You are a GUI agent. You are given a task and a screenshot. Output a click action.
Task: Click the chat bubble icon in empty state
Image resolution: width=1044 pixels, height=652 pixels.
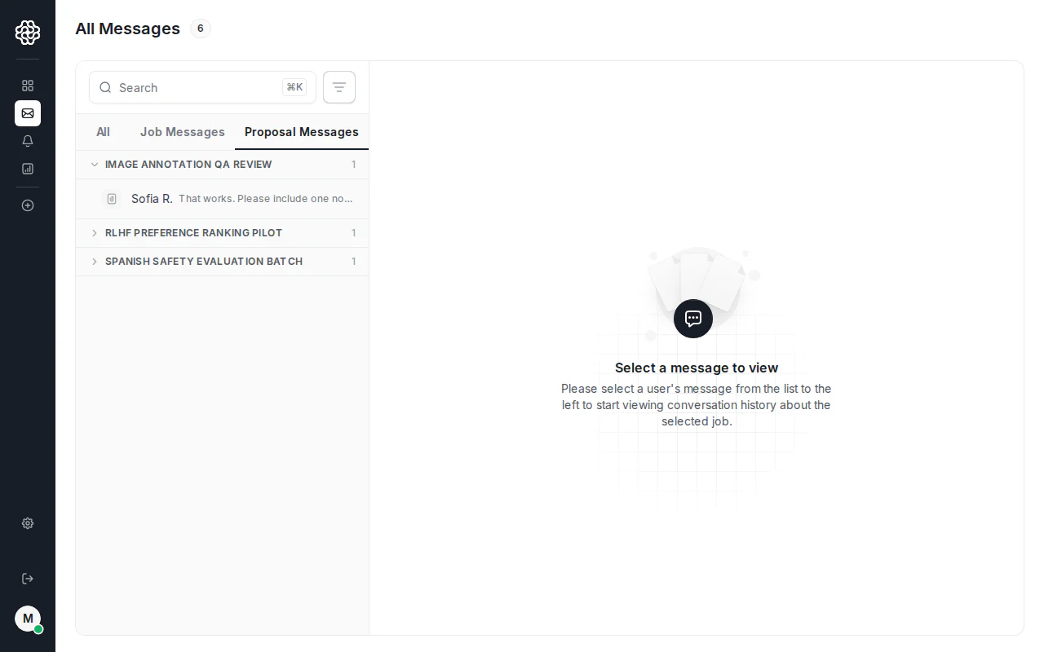pyautogui.click(x=693, y=319)
